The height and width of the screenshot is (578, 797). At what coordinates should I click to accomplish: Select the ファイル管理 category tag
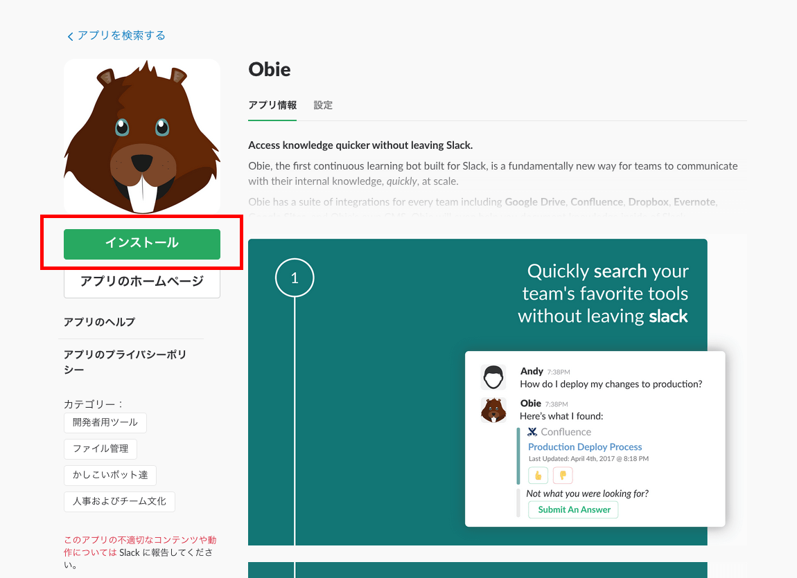(x=100, y=449)
